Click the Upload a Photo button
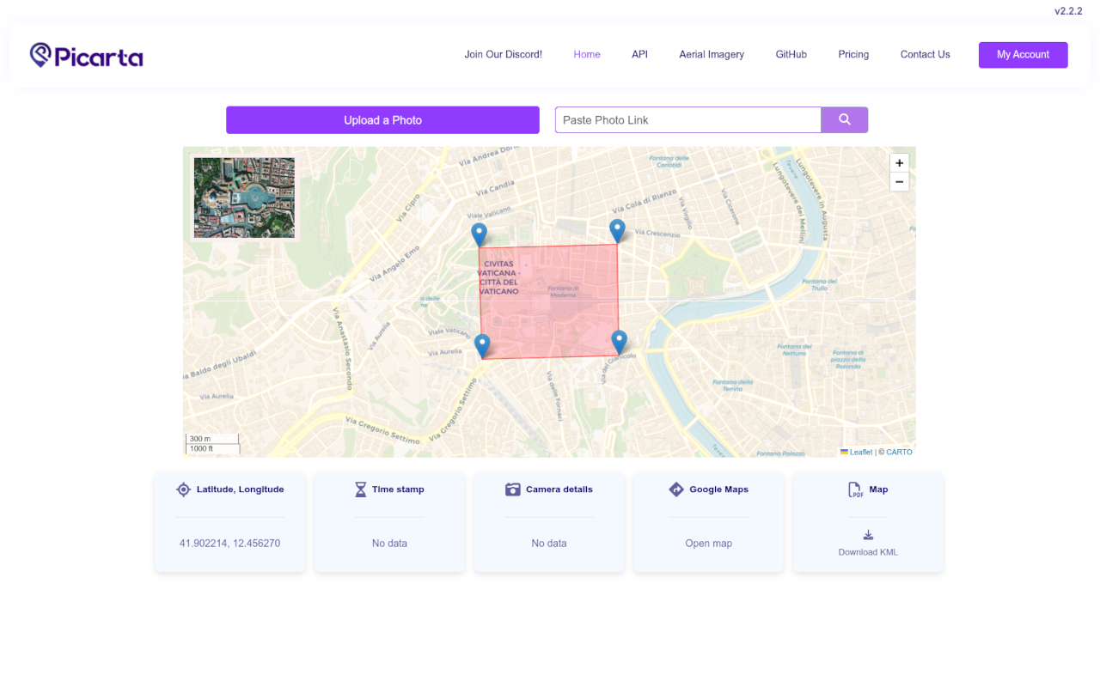 pyautogui.click(x=382, y=120)
